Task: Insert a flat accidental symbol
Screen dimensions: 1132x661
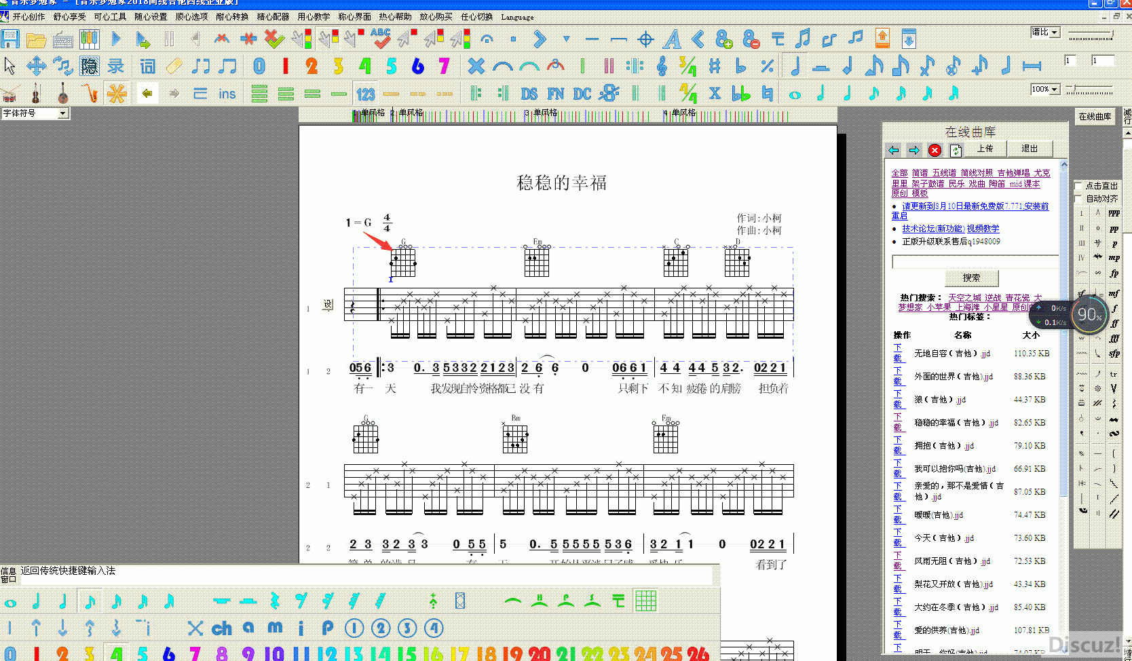Action: 741,66
